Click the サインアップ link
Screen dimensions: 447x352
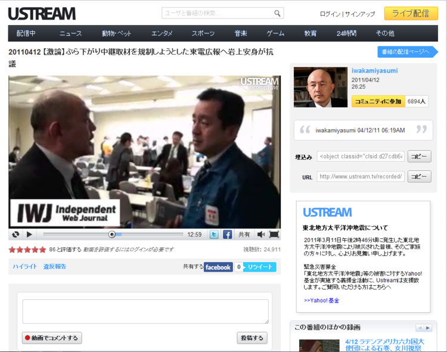360,14
